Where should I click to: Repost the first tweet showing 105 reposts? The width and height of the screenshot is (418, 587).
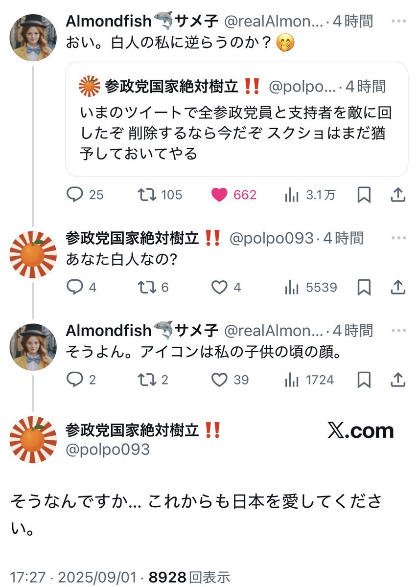tap(160, 195)
